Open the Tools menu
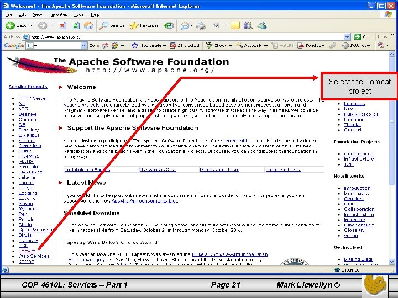Image resolution: width=398 pixels, height=298 pixels. [x=78, y=14]
